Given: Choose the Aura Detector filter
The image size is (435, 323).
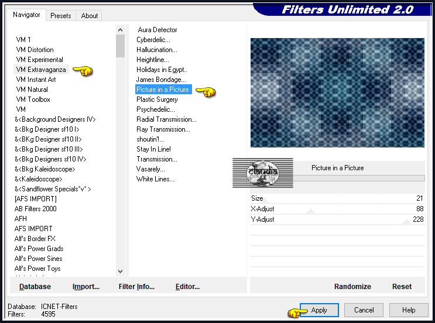Looking at the screenshot, I should tap(157, 30).
